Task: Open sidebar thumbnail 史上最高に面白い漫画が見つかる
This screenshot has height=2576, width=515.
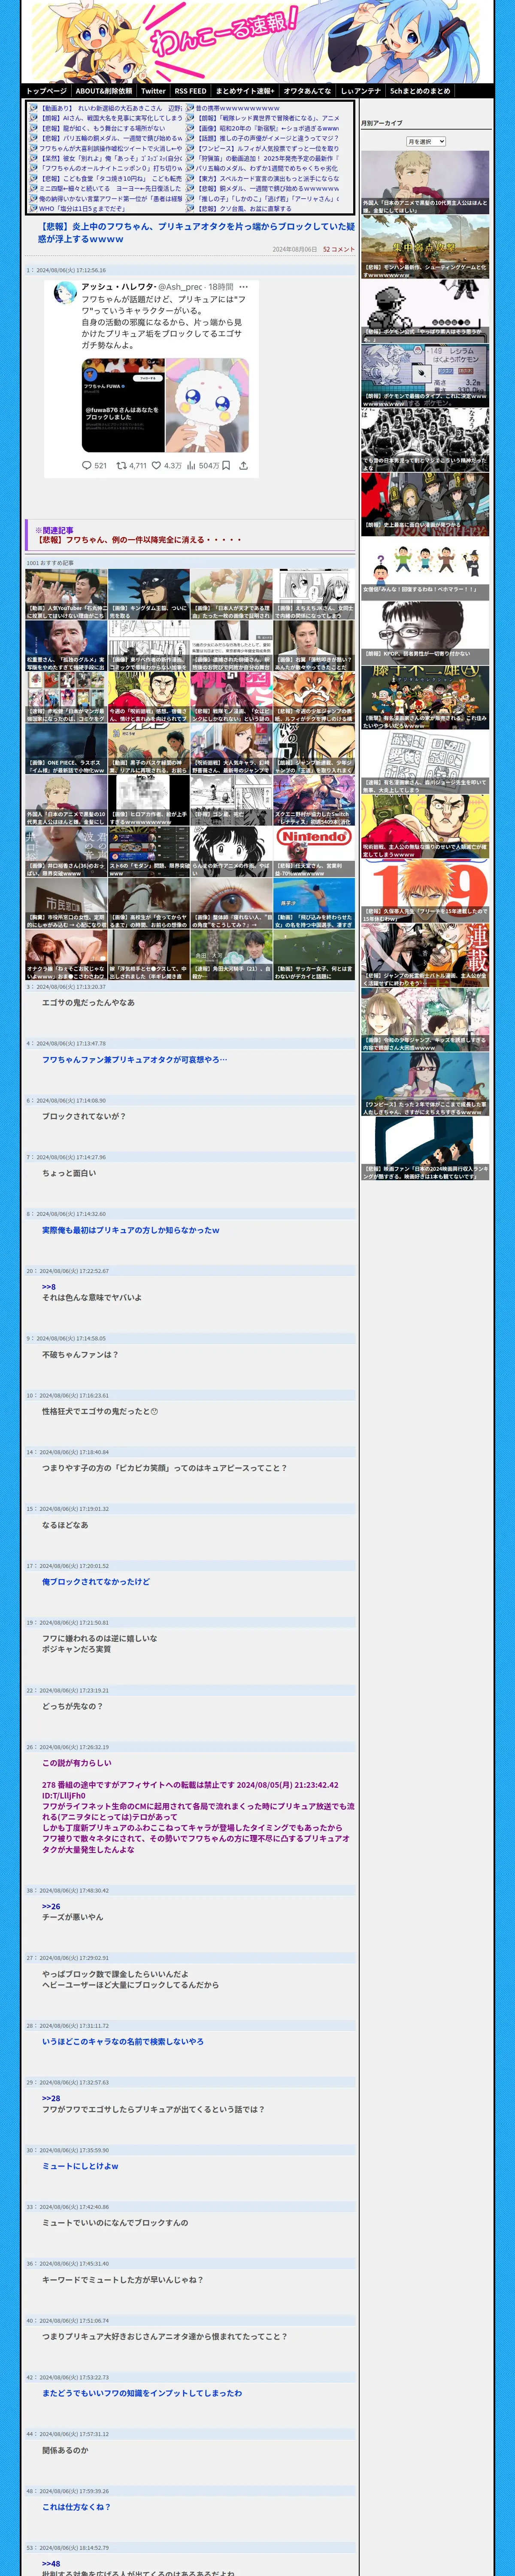Action: [425, 505]
